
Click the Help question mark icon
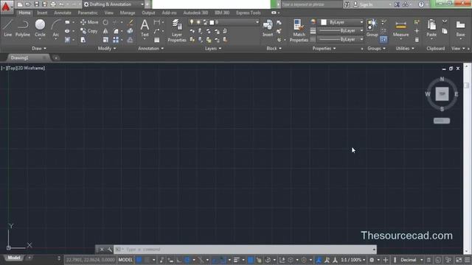tap(421, 4)
